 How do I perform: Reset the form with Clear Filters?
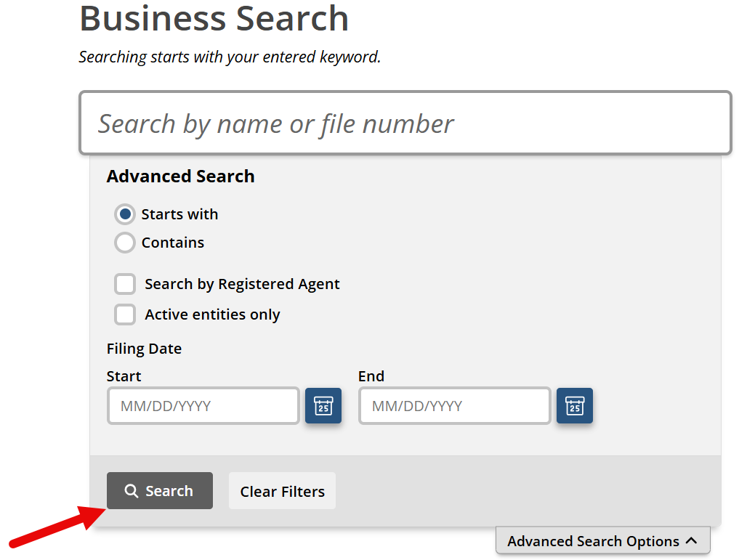(283, 491)
